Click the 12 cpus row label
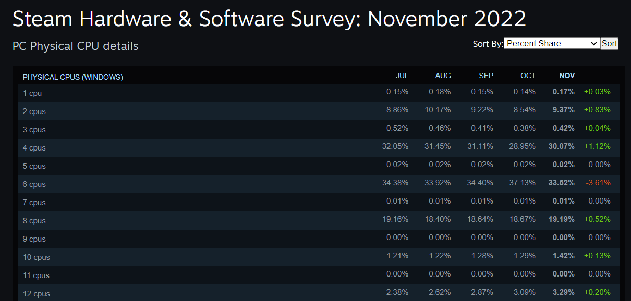 coord(35,293)
